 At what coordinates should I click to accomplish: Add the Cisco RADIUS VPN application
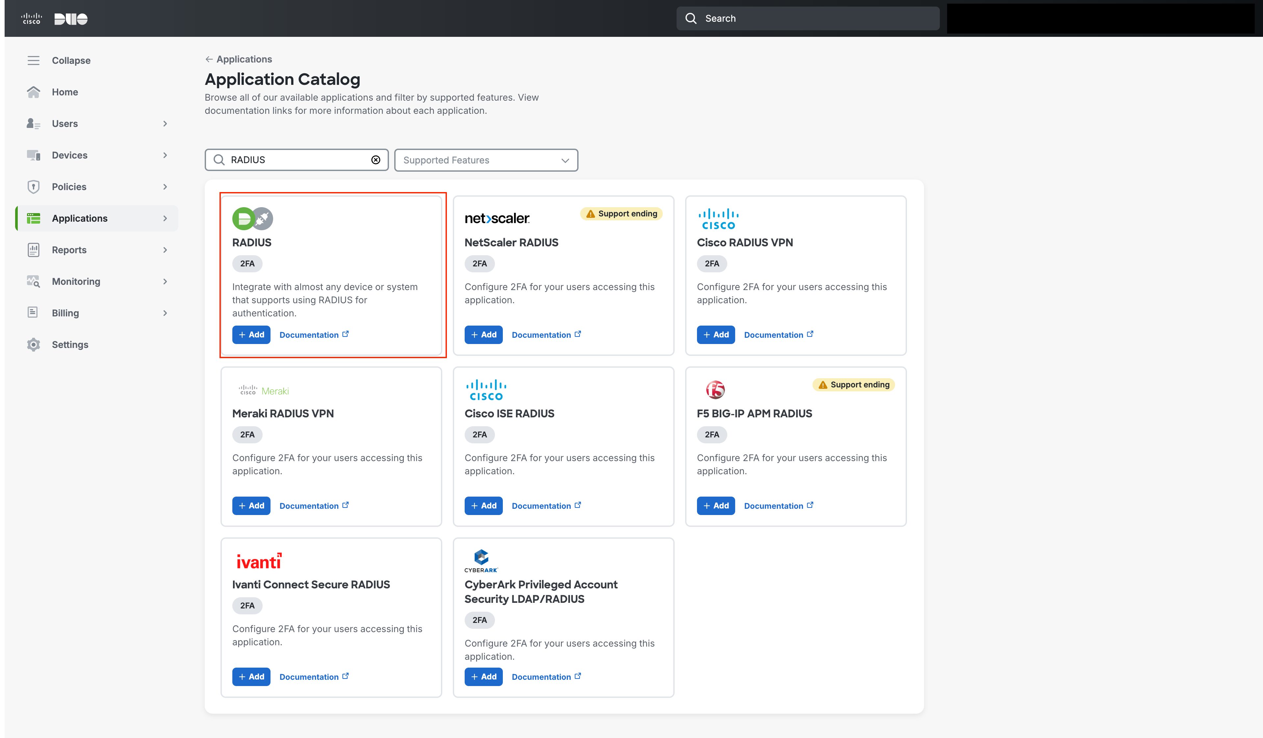(x=716, y=335)
